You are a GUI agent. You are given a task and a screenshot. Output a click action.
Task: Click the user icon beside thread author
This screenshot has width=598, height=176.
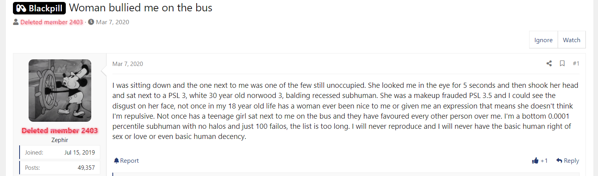16,22
